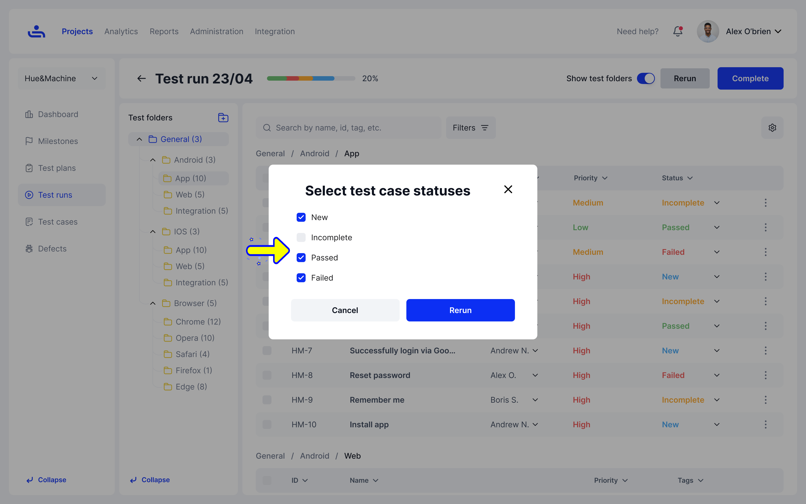
Task: Select Test runs in the sidebar
Action: click(62, 195)
